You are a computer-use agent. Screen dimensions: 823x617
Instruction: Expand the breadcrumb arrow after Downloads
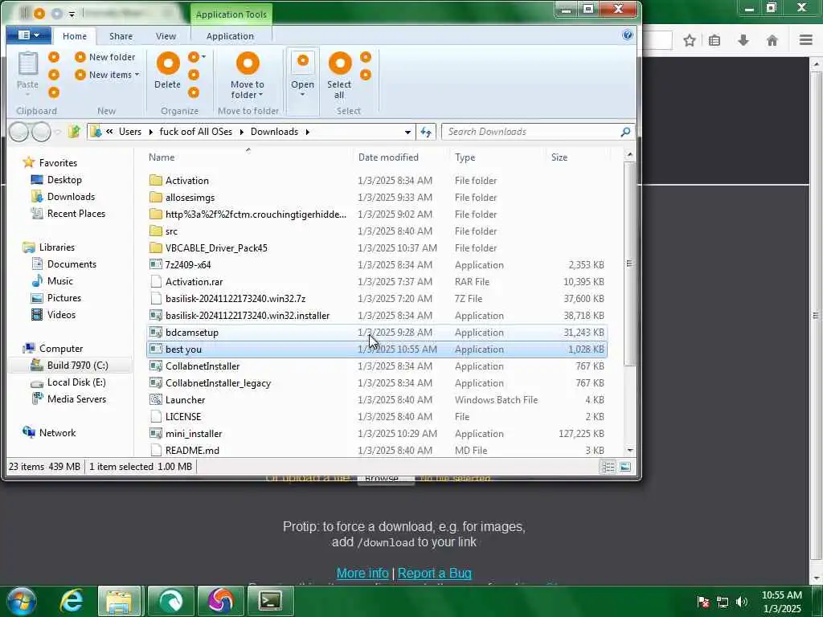pyautogui.click(x=308, y=132)
